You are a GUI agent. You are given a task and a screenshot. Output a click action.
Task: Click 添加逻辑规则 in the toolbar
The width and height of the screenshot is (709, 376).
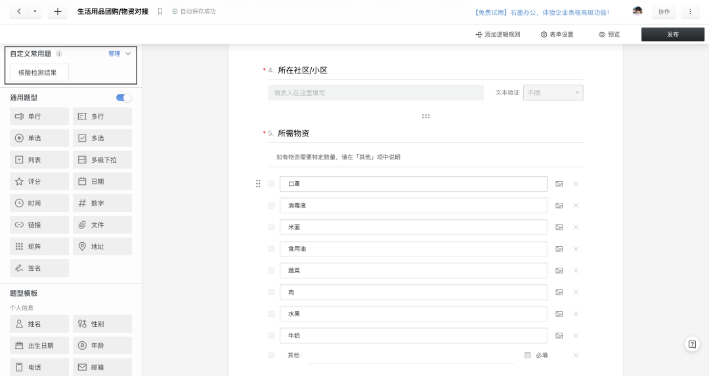click(x=498, y=34)
